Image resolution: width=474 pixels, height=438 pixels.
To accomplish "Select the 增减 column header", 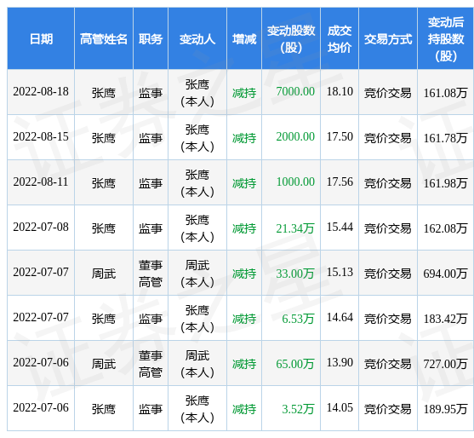I will (x=244, y=39).
